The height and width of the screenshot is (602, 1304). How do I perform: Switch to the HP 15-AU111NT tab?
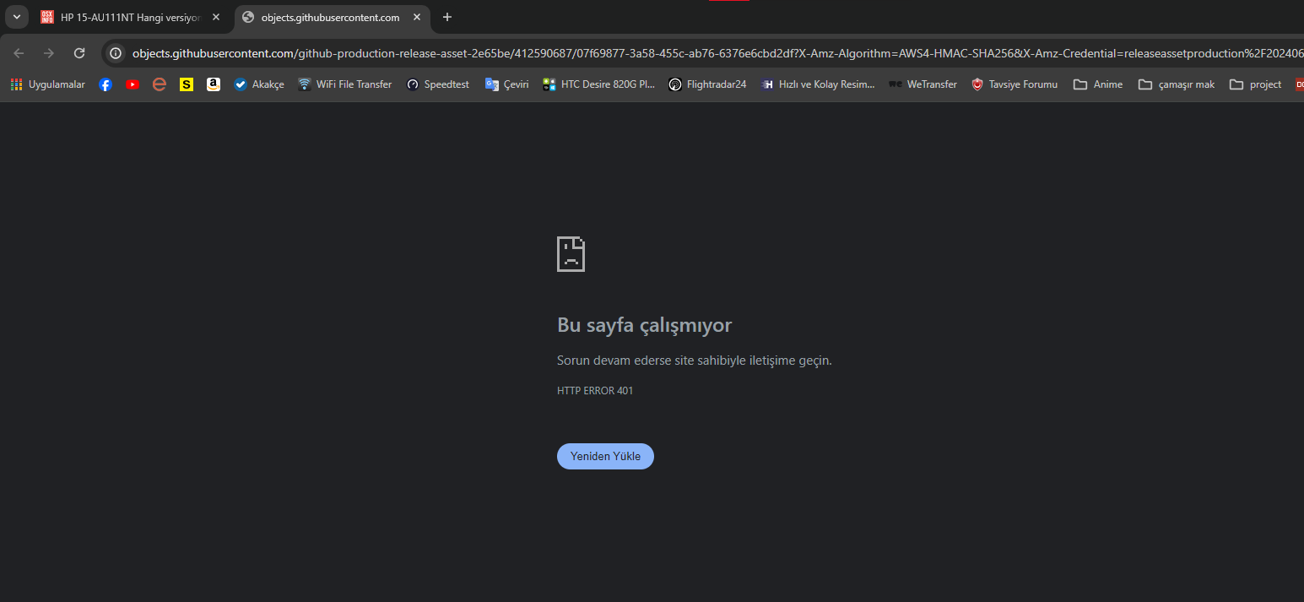(x=127, y=17)
